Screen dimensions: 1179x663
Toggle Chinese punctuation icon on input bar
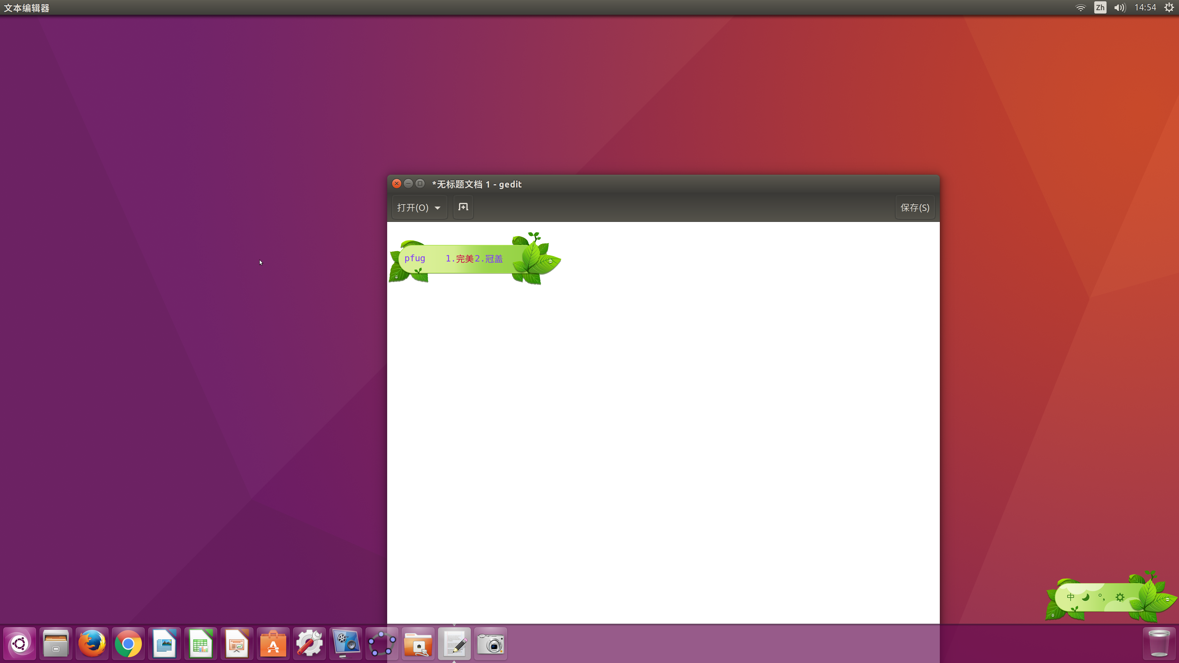click(x=1102, y=597)
